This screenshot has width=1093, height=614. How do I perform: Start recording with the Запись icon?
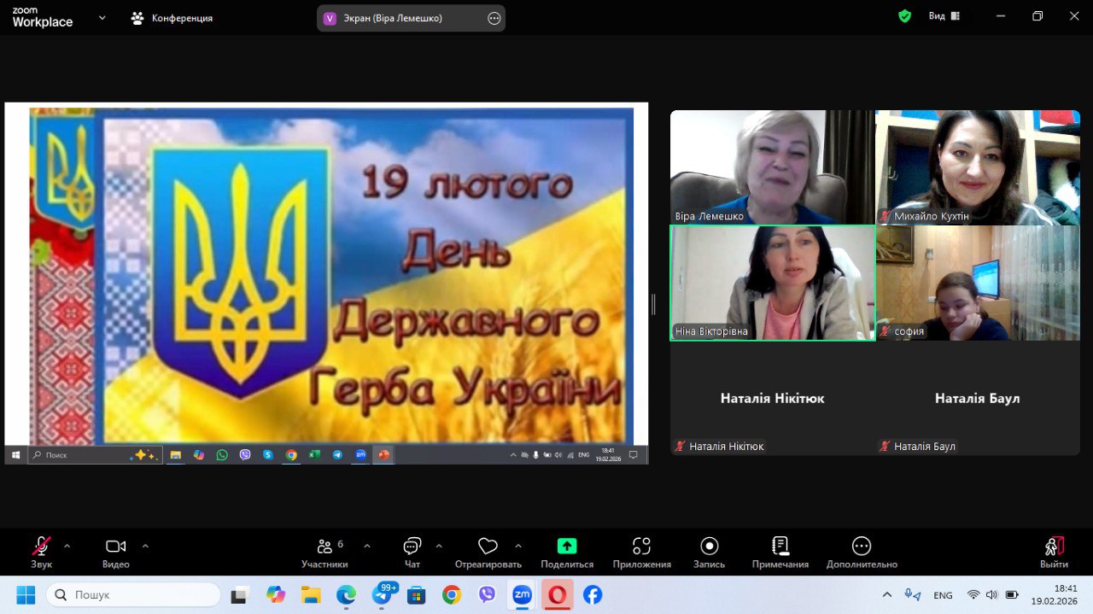709,547
